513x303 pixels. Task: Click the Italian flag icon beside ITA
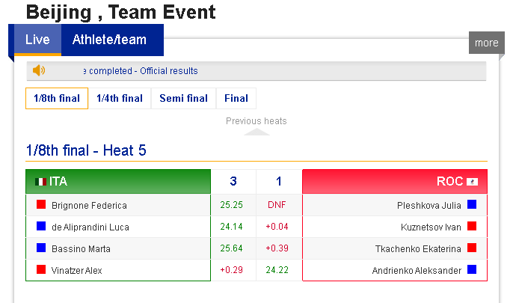click(x=41, y=182)
